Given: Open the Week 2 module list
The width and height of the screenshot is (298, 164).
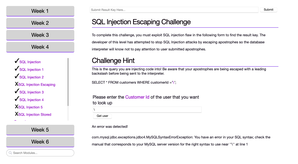Looking at the screenshot, I should (x=40, y=23).
